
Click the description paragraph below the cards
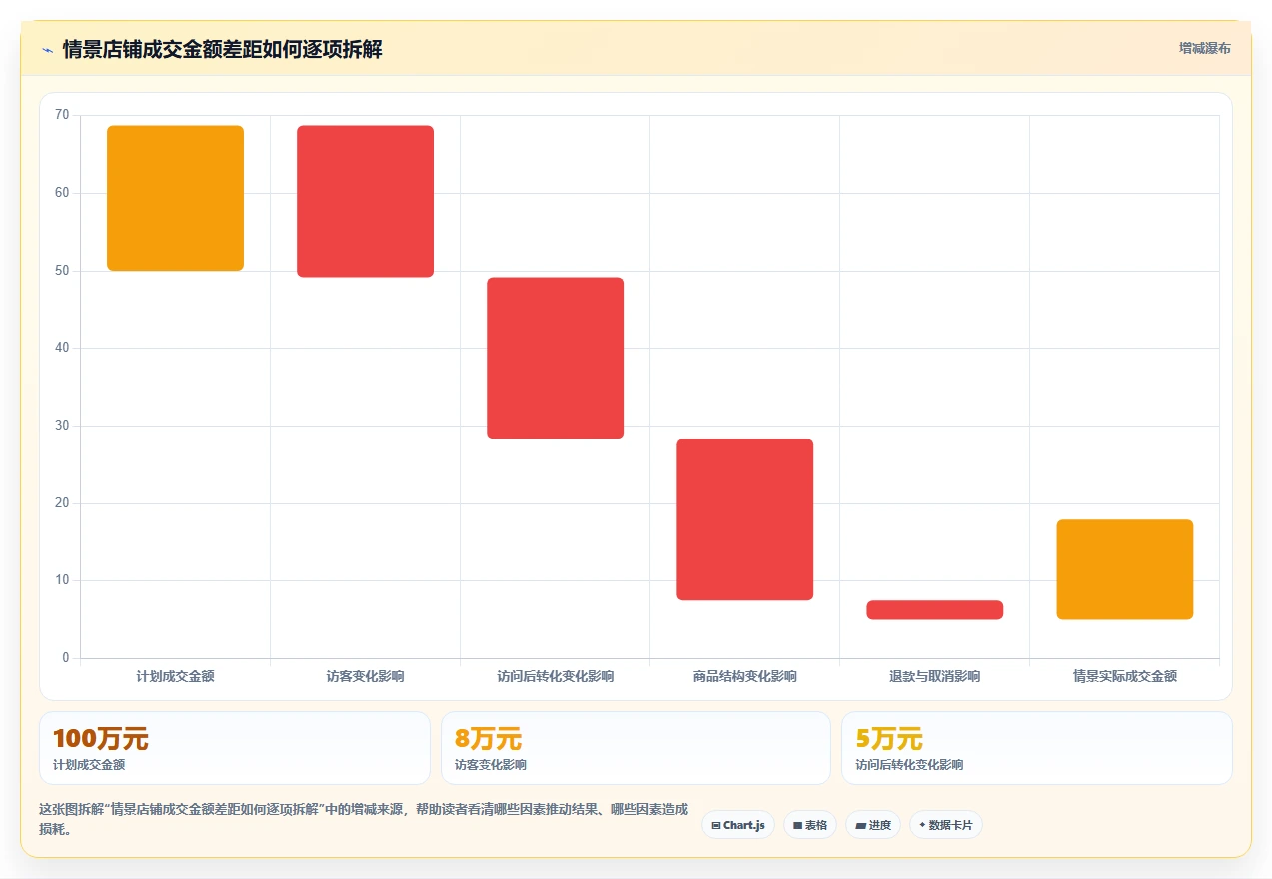click(x=364, y=818)
